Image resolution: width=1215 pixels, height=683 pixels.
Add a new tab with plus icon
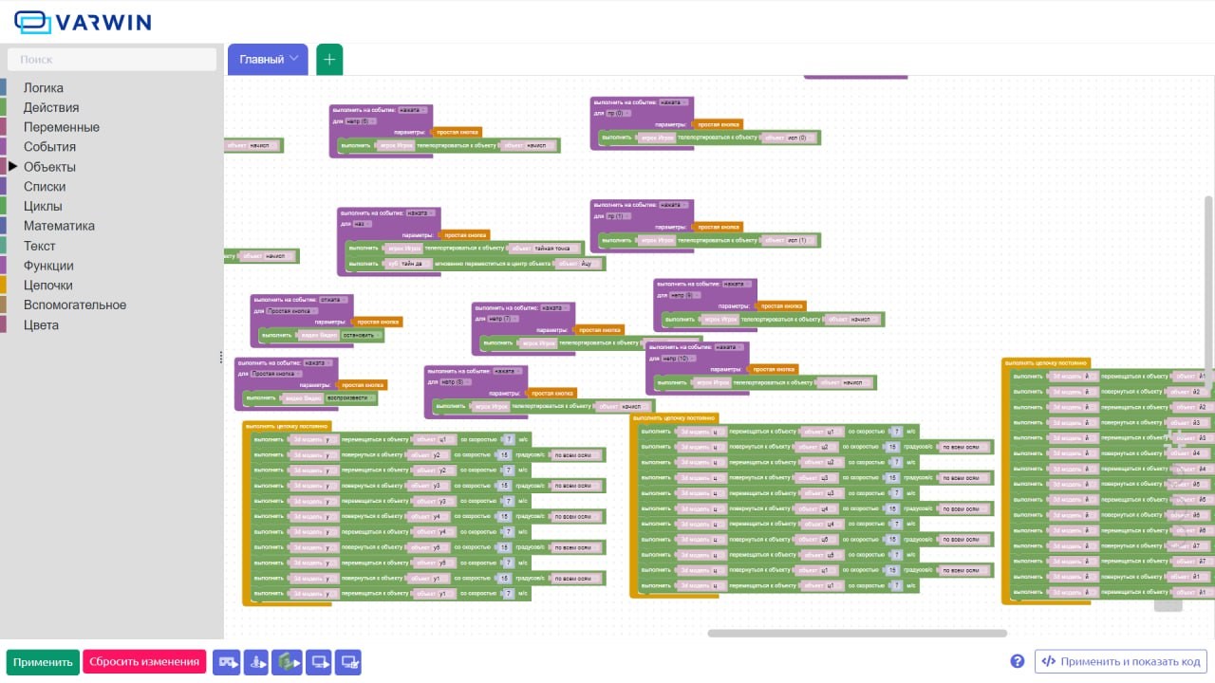329,60
